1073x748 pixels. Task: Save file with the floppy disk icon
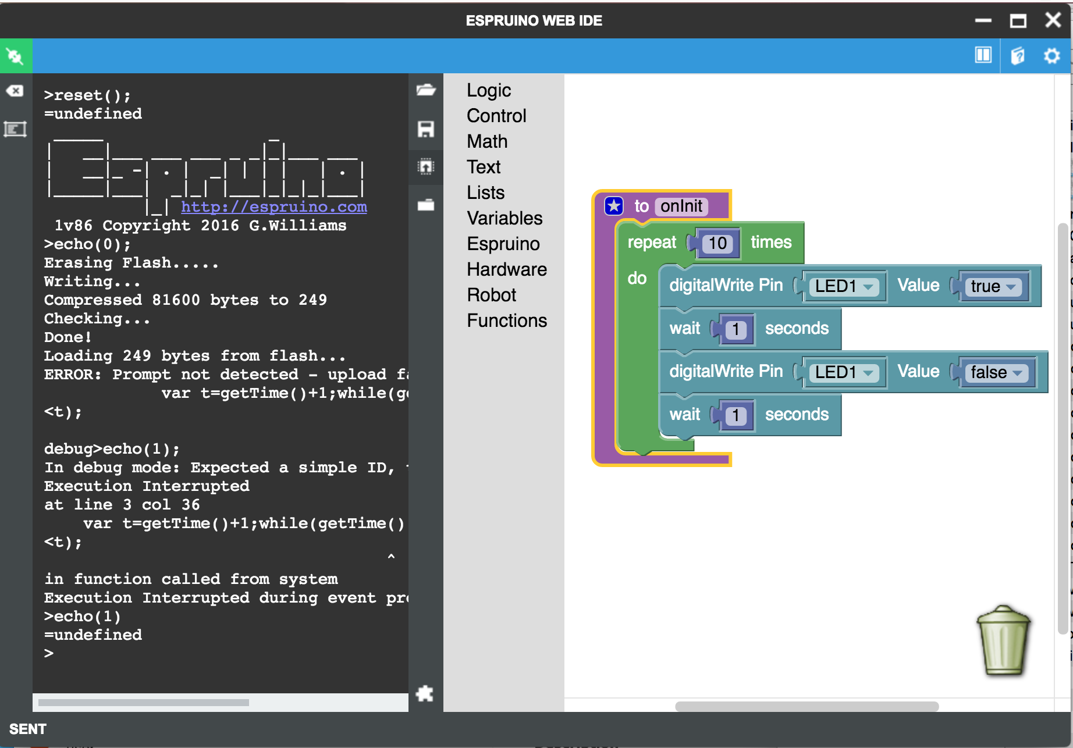[x=426, y=129]
